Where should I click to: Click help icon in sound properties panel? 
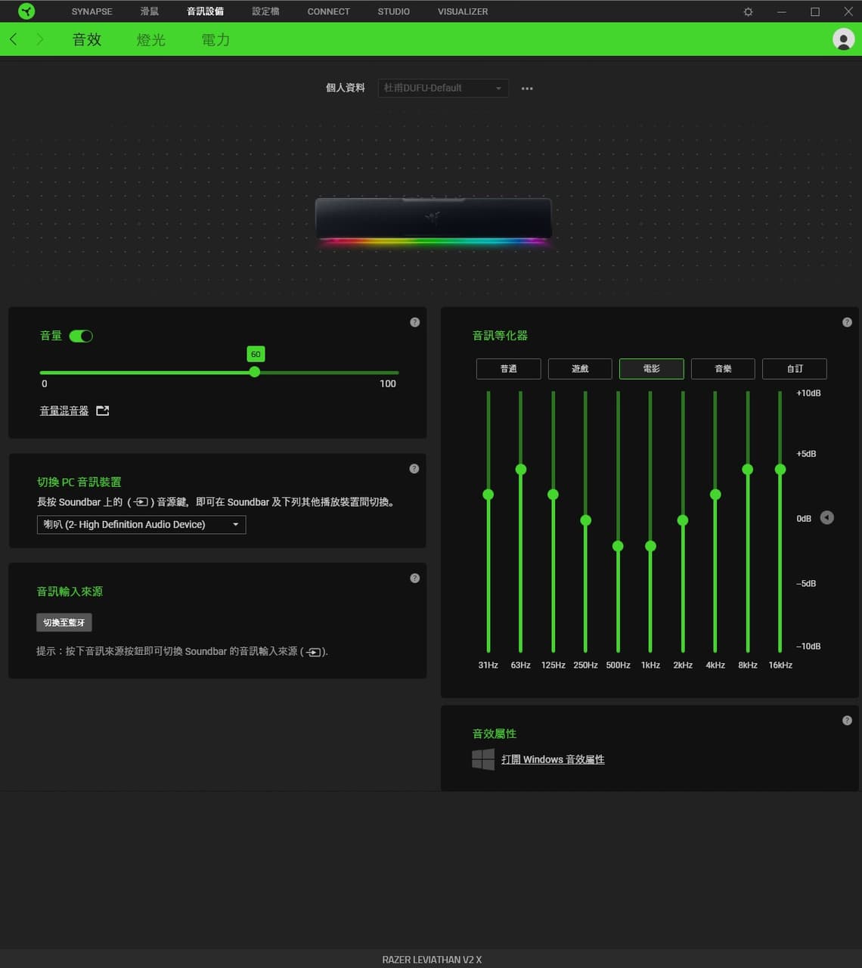click(x=847, y=721)
